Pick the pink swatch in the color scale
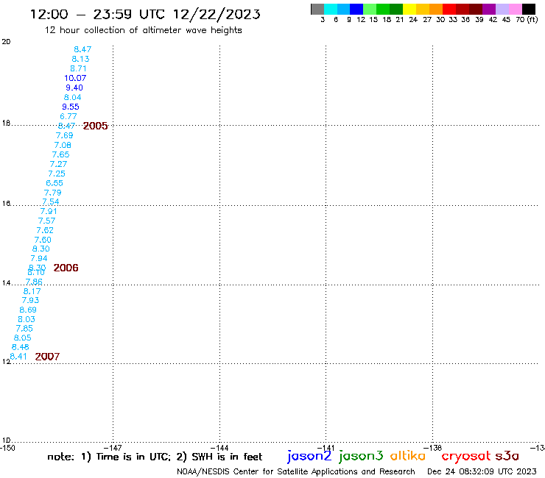Screen dimensions: 545x478 [x=515, y=9]
